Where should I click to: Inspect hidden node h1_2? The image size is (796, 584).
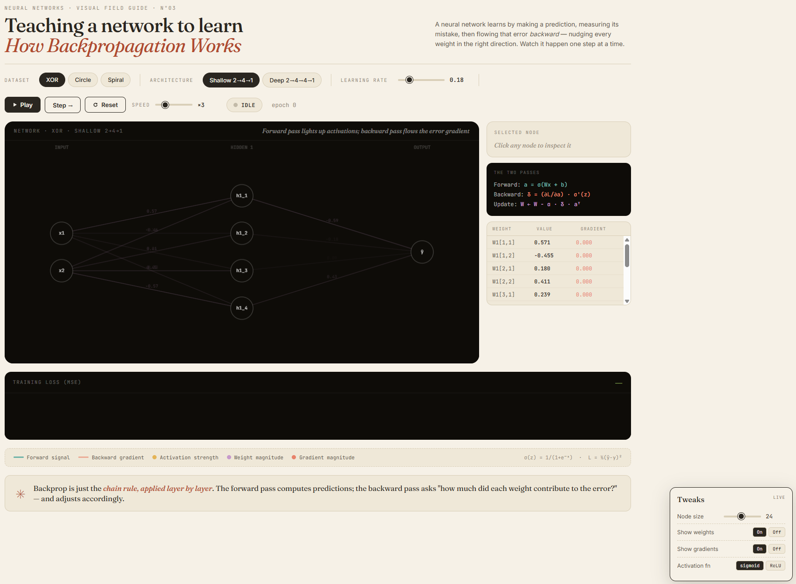[x=242, y=233]
